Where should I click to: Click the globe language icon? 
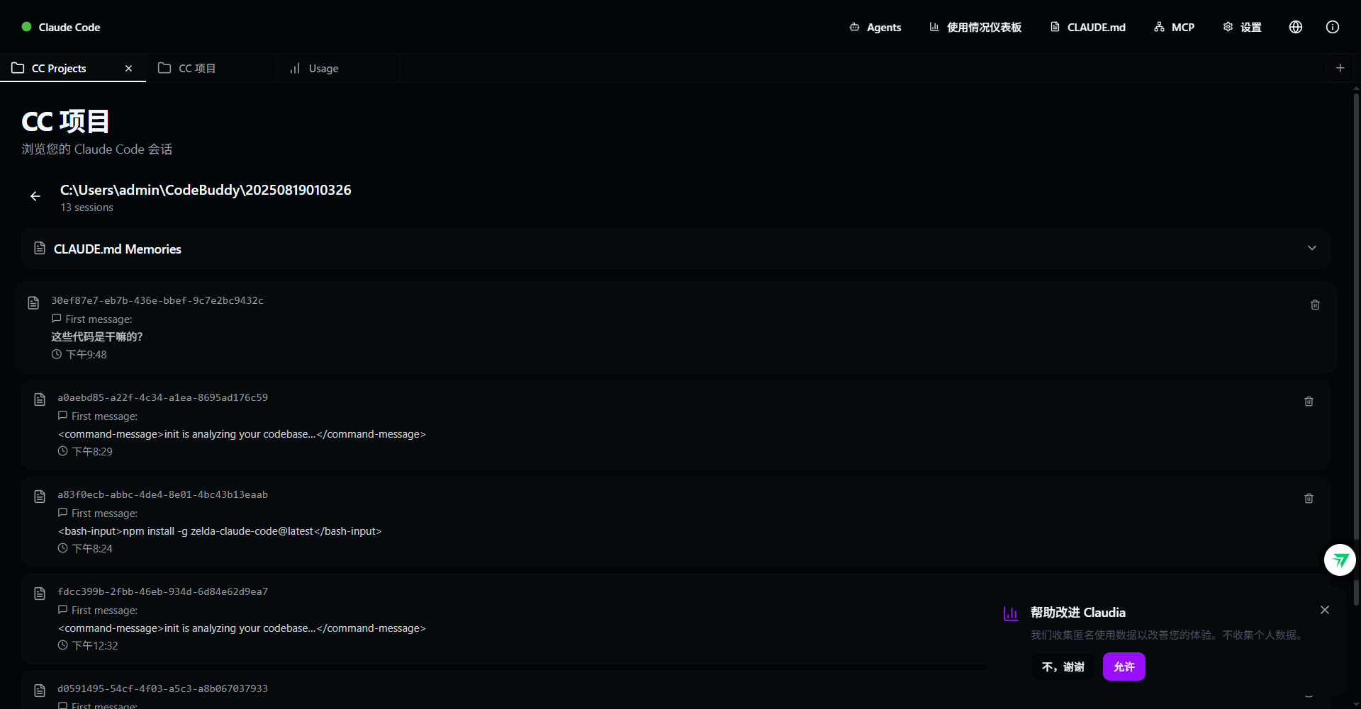(x=1296, y=27)
